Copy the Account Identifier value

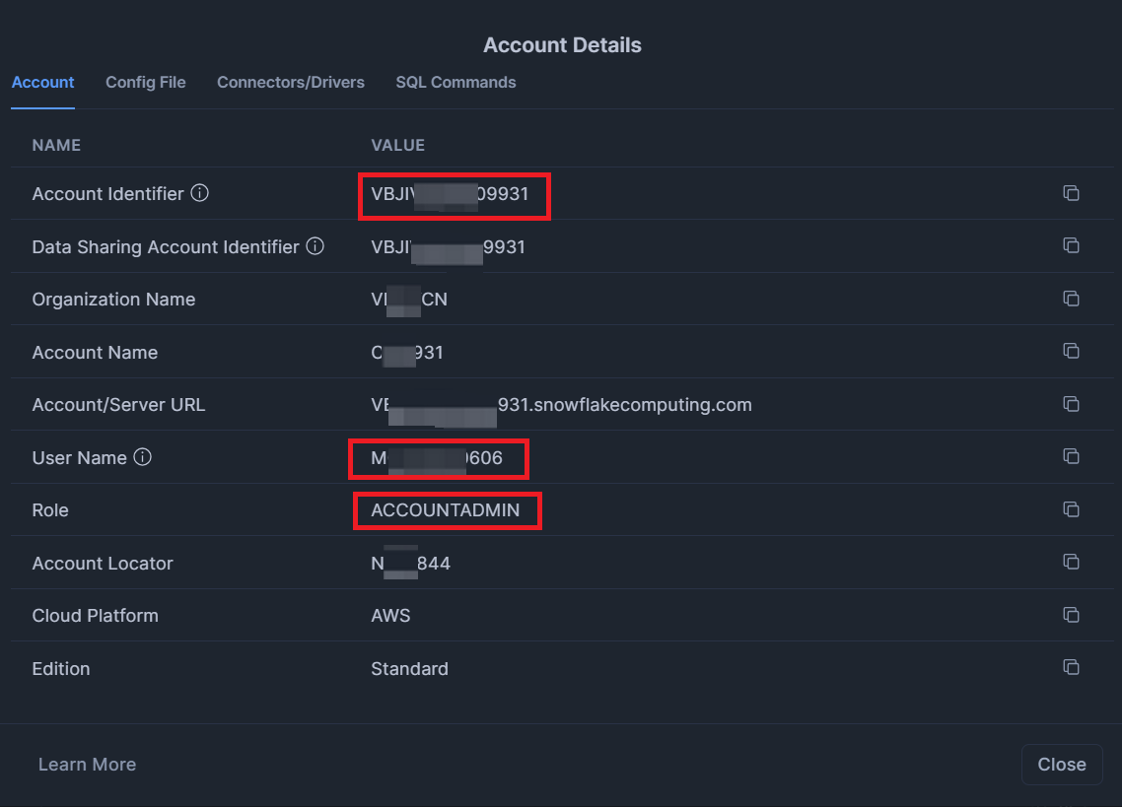pos(1071,193)
